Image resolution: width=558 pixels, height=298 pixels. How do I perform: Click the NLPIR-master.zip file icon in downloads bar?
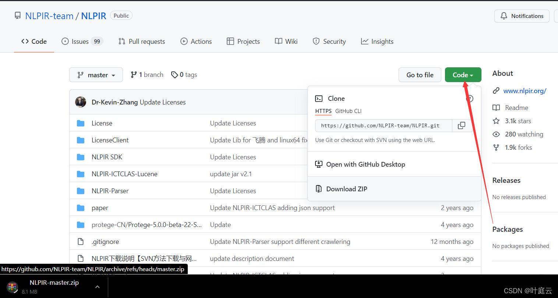pyautogui.click(x=13, y=287)
